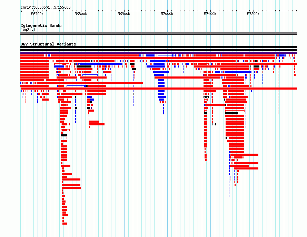Select the purple full-width variant bar
This screenshot has height=237, width=307.
[159, 53]
